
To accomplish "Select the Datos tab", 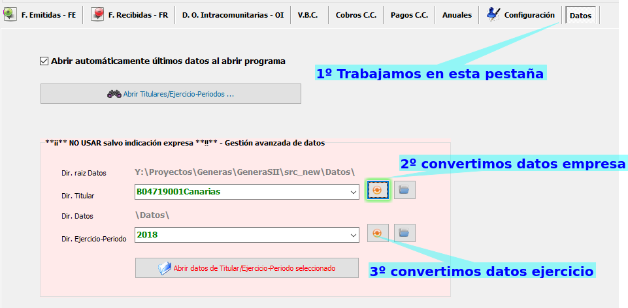I will coord(580,15).
